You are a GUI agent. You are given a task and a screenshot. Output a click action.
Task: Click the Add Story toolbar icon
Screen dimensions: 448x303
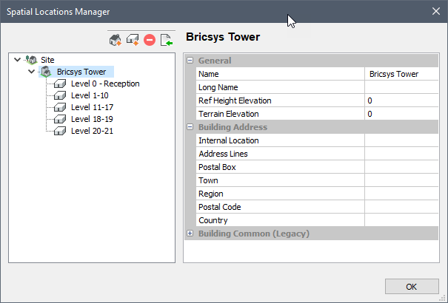click(x=133, y=40)
